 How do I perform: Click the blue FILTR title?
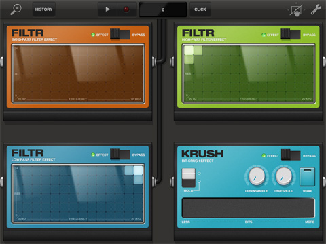pos(27,153)
